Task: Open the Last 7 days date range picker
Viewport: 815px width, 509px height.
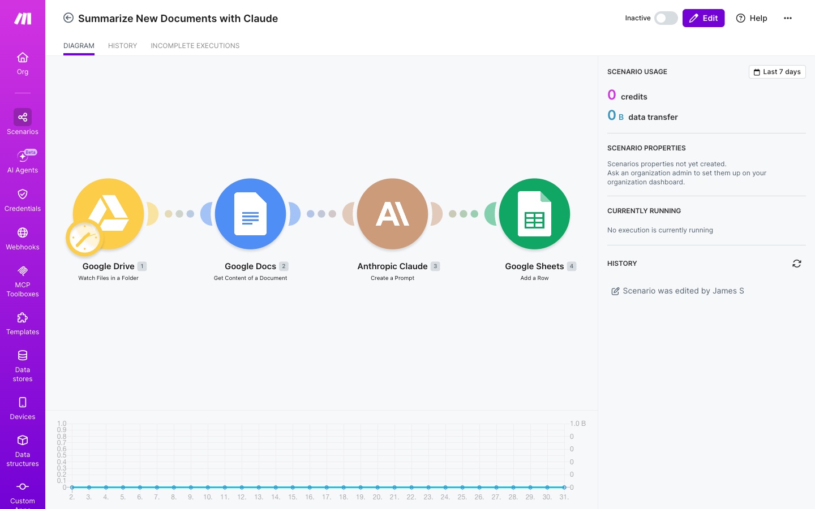Action: (x=777, y=72)
